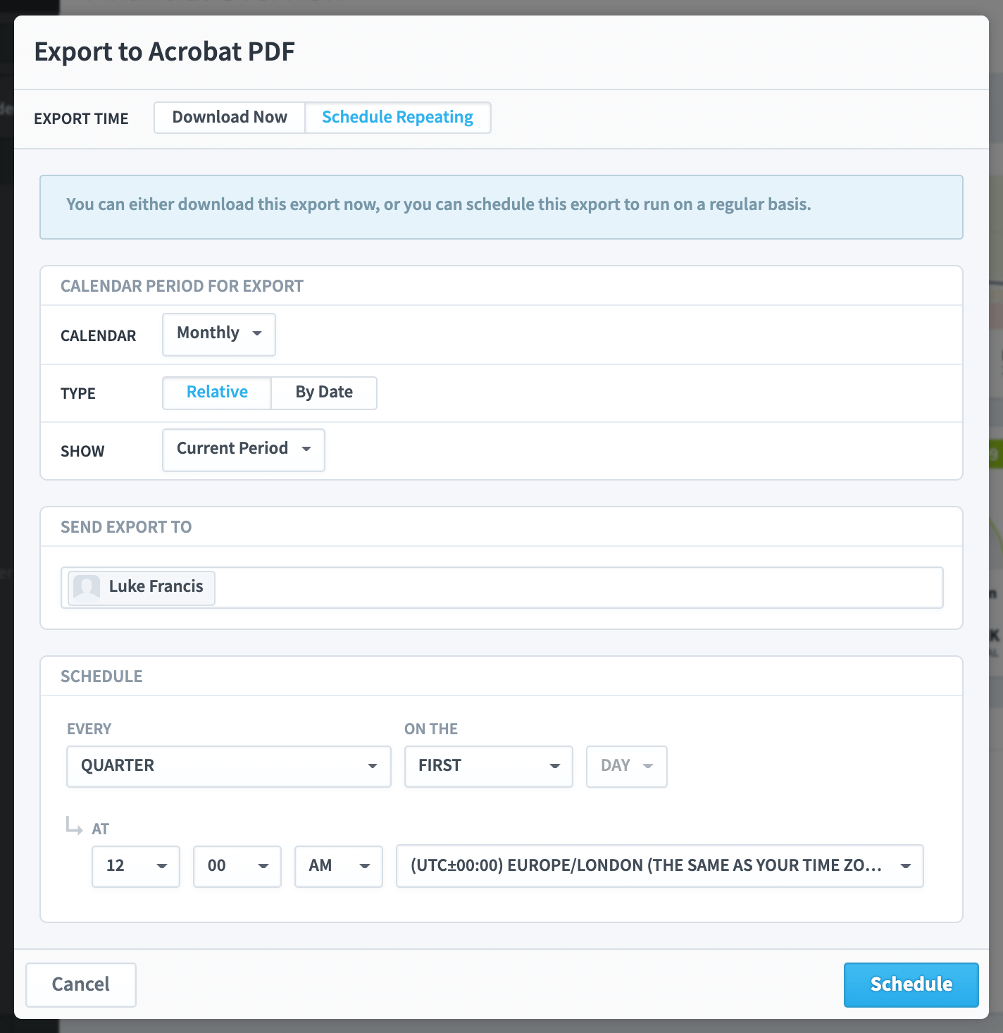Open the Monthly calendar dropdown
The image size is (1003, 1033).
219,334
